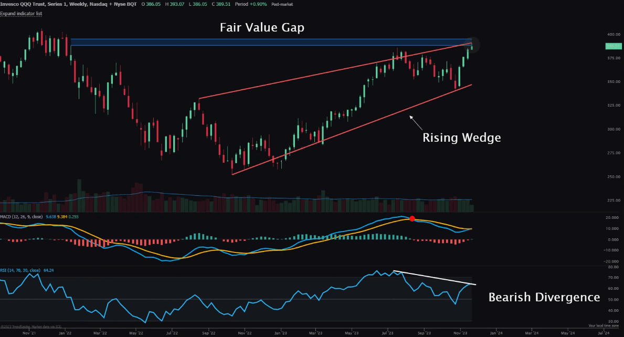This screenshot has height=337, width=624.
Task: Click the 275.00 price axis label
Action: tap(614, 153)
